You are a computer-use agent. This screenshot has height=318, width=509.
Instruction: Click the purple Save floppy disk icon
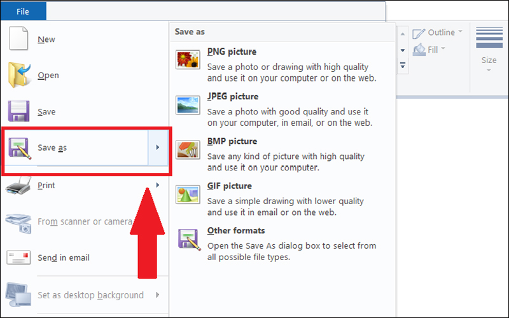(x=19, y=112)
